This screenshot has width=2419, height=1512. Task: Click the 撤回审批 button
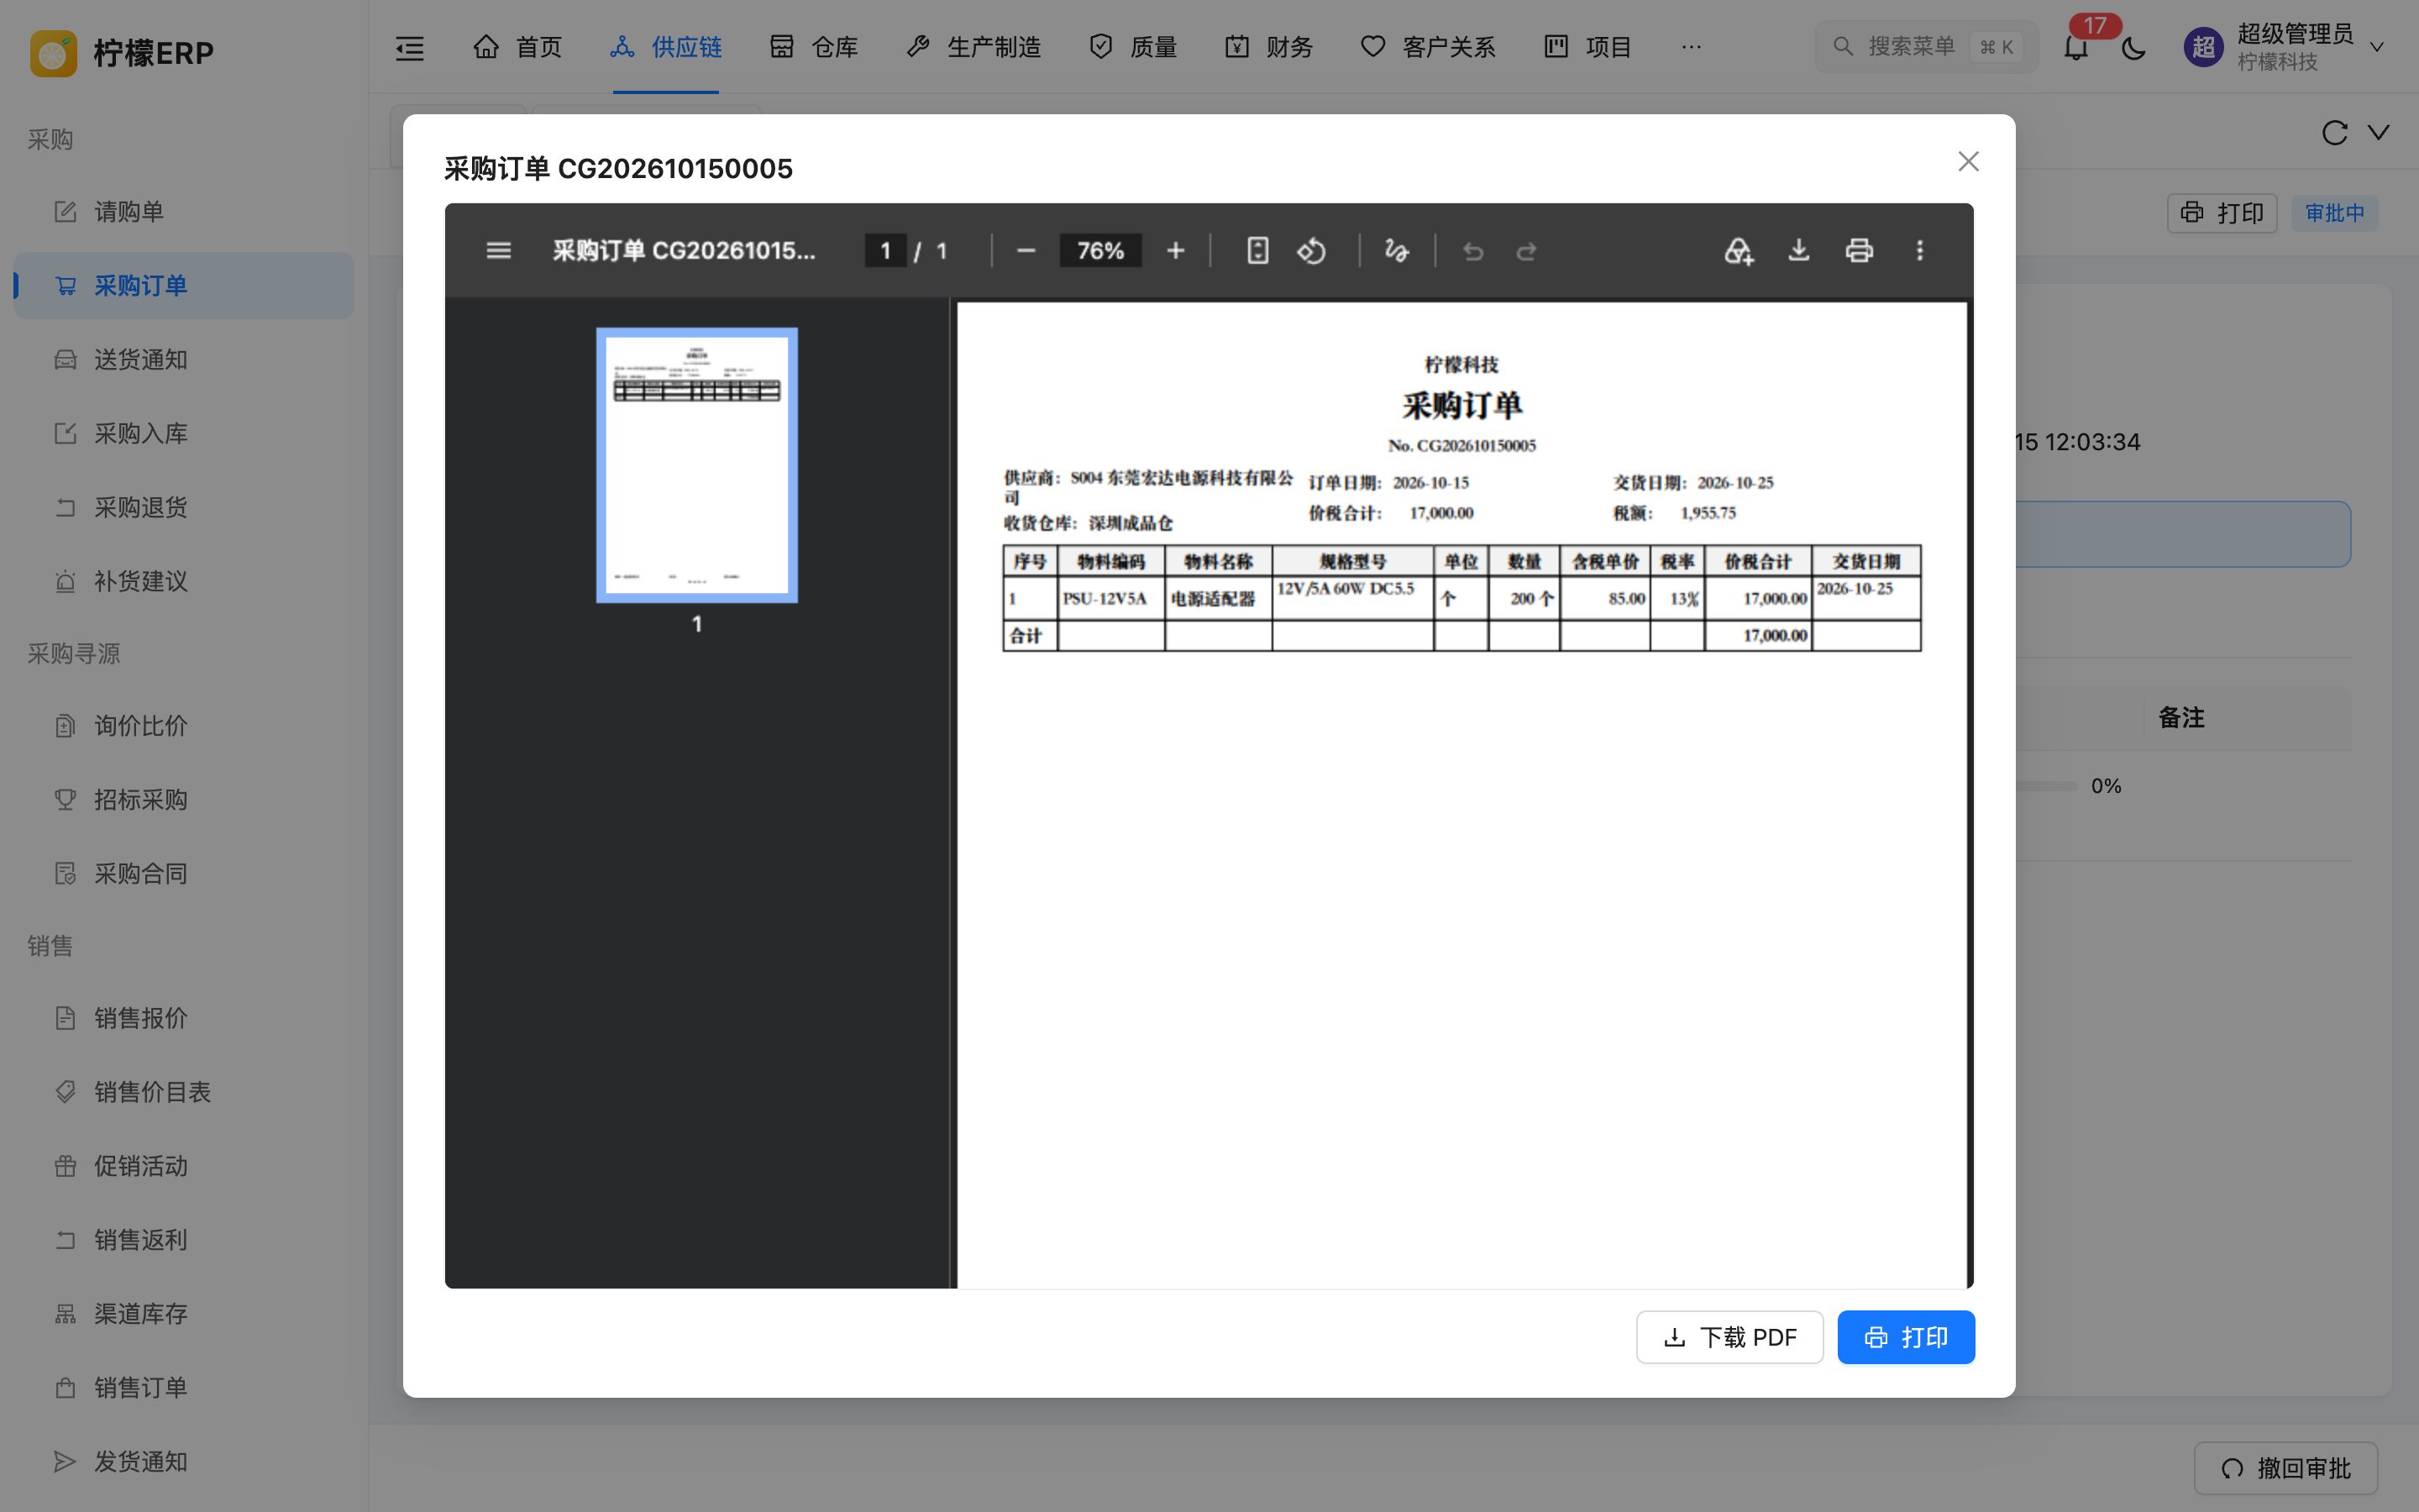coord(2286,1468)
